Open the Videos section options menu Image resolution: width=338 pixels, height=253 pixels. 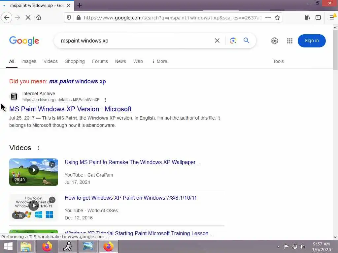38,148
